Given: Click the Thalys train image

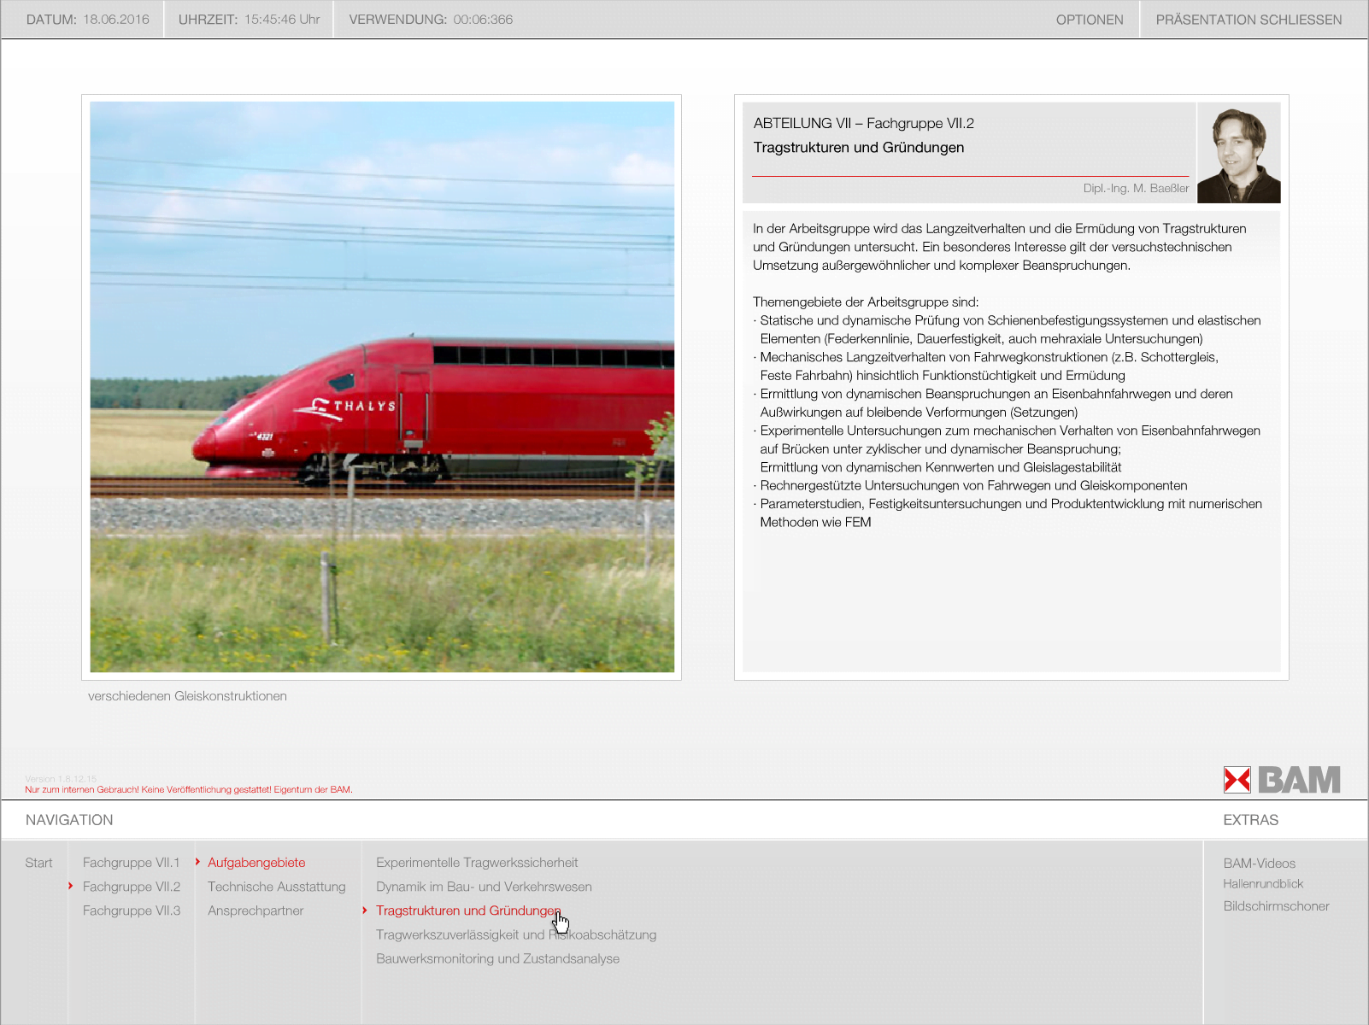Looking at the screenshot, I should (x=382, y=387).
